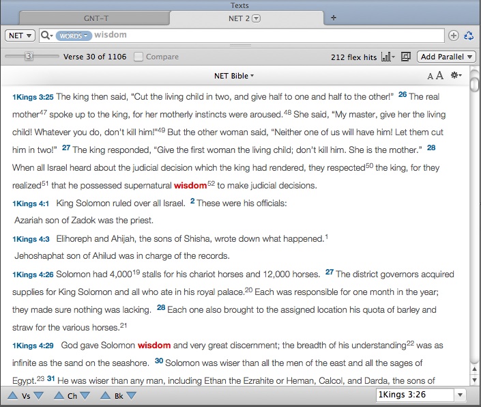The image size is (481, 407).
Task: Click the WORDS search mode pill
Action: point(73,36)
